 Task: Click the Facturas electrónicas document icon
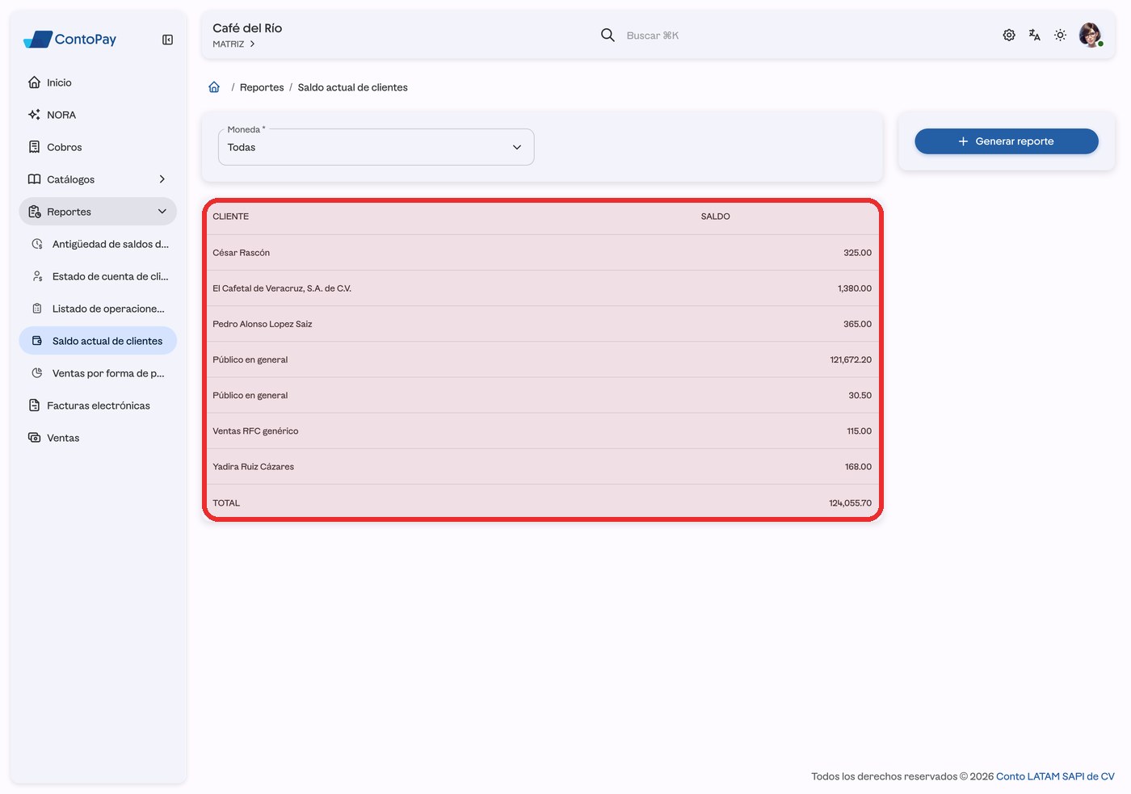tap(34, 405)
